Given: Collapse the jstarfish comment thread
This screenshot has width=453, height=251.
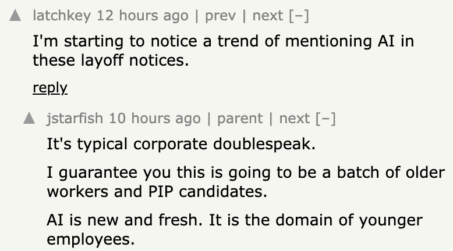Looking at the screenshot, I should click(326, 119).
